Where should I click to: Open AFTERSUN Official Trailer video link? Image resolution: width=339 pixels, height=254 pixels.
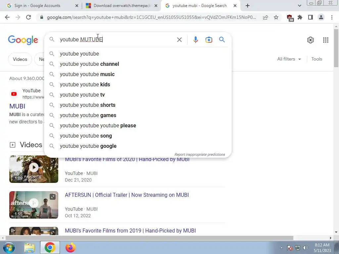click(x=127, y=195)
